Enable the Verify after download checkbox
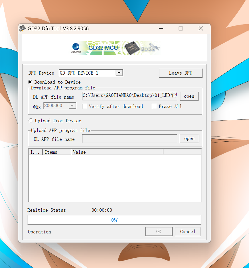Viewport: 249px width, 268px height. (84, 107)
